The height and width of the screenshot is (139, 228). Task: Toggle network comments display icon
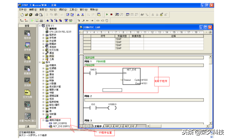click(x=37, y=21)
